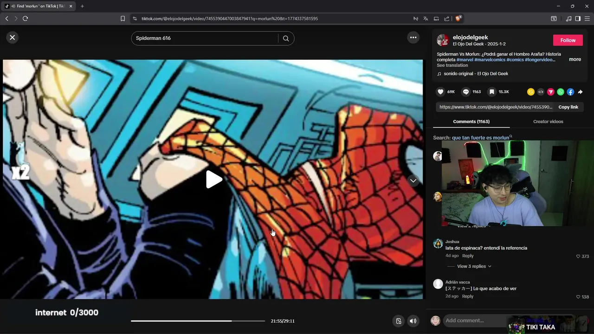Screen dimensions: 594x334
Task: Open Joshua's profile picture
Action: tap(438, 244)
